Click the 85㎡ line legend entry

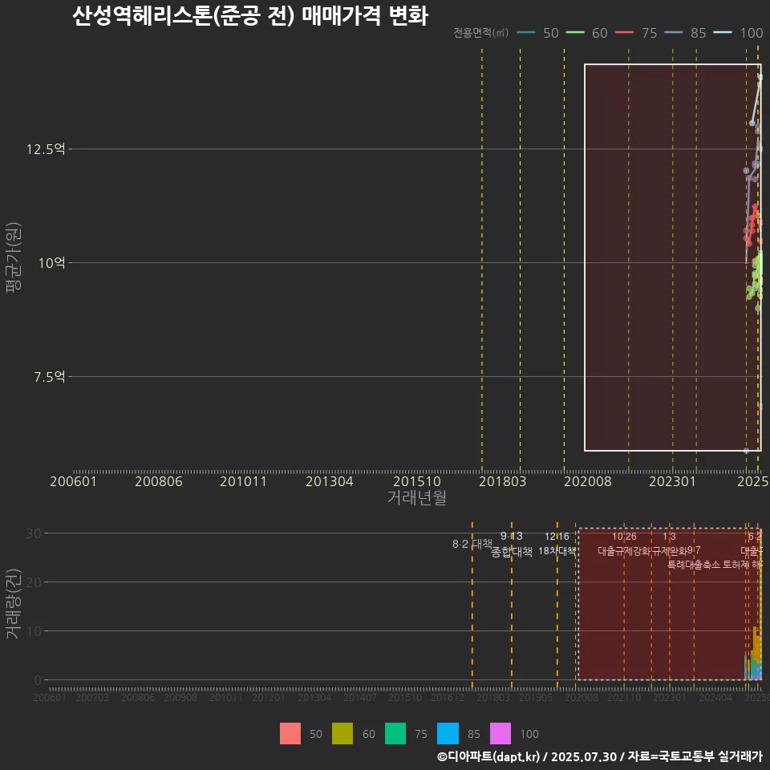point(685,33)
